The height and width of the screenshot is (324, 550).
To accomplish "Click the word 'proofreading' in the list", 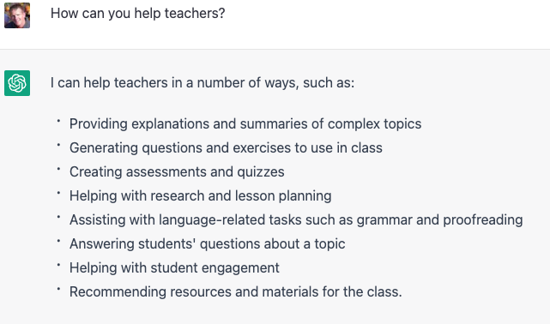I will pyautogui.click(x=483, y=220).
